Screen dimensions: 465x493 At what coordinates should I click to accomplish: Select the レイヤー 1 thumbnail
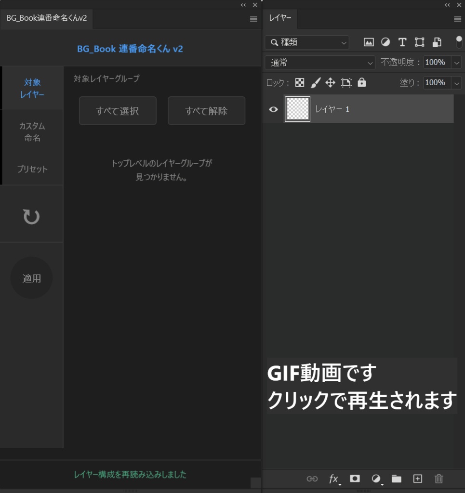[x=297, y=109]
